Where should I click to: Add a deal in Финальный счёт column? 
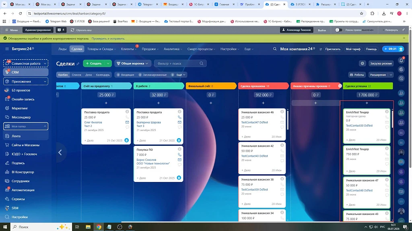point(211,103)
